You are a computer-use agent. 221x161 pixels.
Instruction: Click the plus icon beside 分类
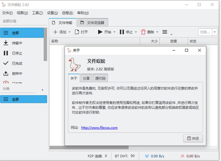point(42,90)
